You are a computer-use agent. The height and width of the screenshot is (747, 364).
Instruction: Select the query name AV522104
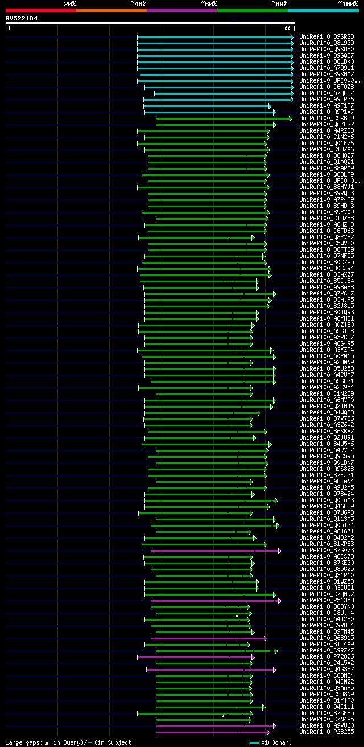22,18
